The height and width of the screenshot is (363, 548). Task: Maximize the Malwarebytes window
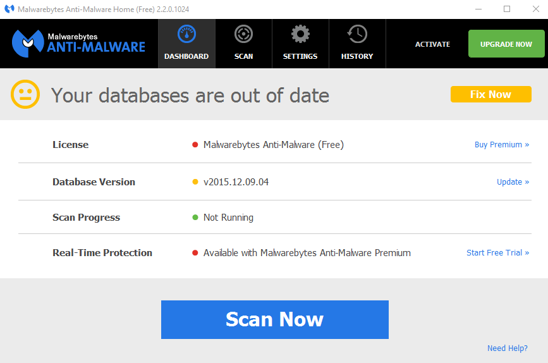507,9
